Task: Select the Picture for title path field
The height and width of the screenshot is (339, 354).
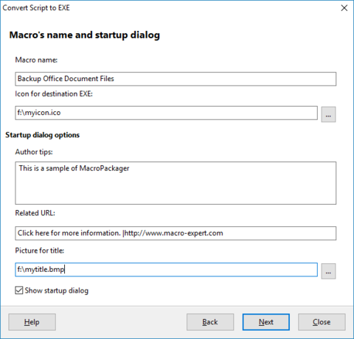Action: 166,270
